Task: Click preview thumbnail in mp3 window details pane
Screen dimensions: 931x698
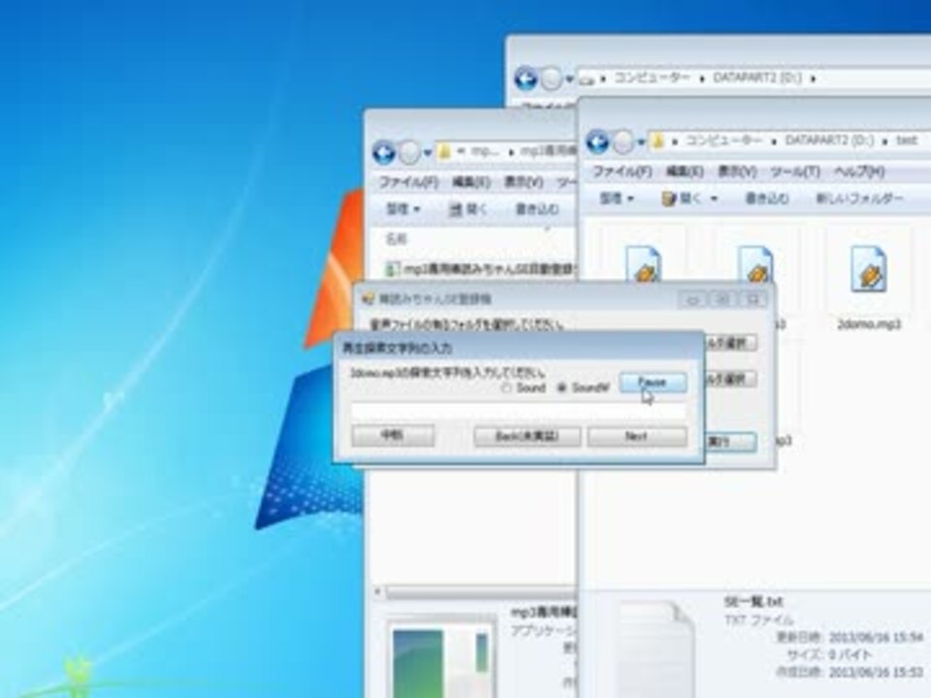Action: pos(441,657)
